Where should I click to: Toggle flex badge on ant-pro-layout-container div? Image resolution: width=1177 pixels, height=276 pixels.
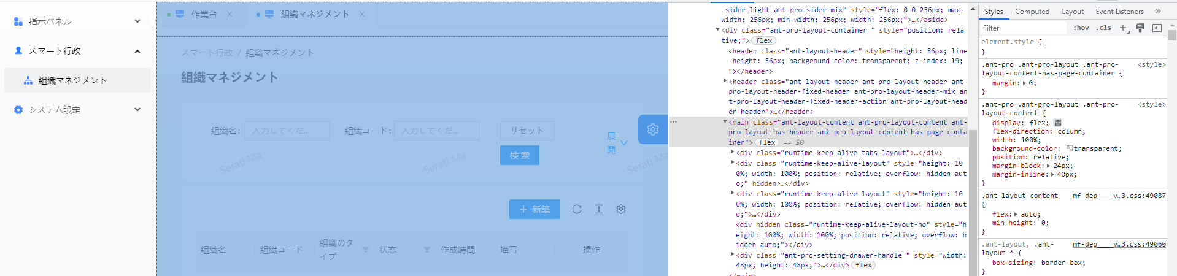point(764,40)
